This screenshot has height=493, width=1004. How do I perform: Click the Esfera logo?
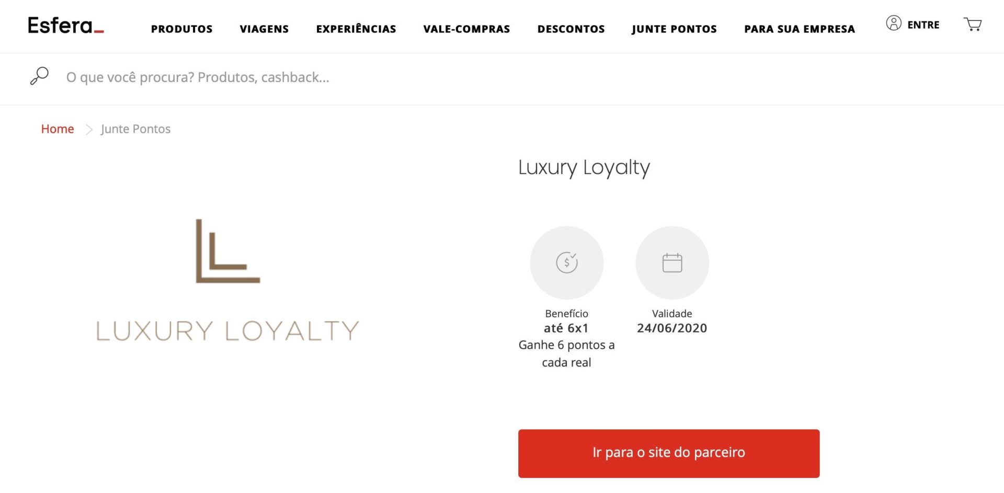pos(66,25)
